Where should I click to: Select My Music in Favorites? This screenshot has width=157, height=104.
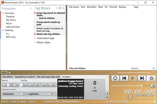(x=11, y=20)
